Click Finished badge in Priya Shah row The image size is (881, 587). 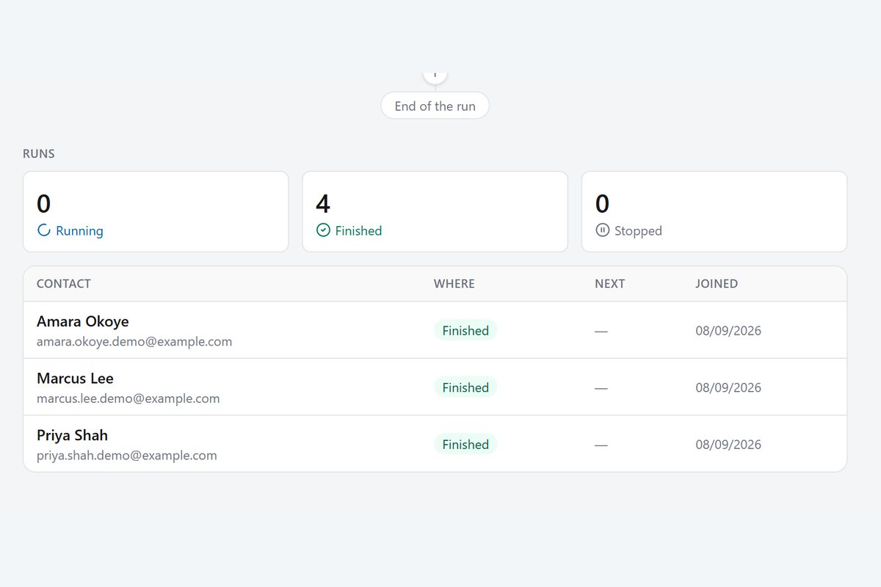coord(465,444)
